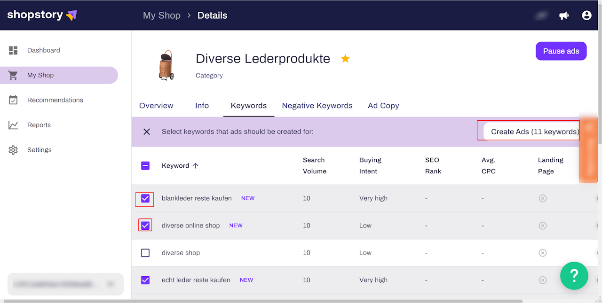Switch to the Negative Keywords tab
This screenshot has width=602, height=303.
317,106
